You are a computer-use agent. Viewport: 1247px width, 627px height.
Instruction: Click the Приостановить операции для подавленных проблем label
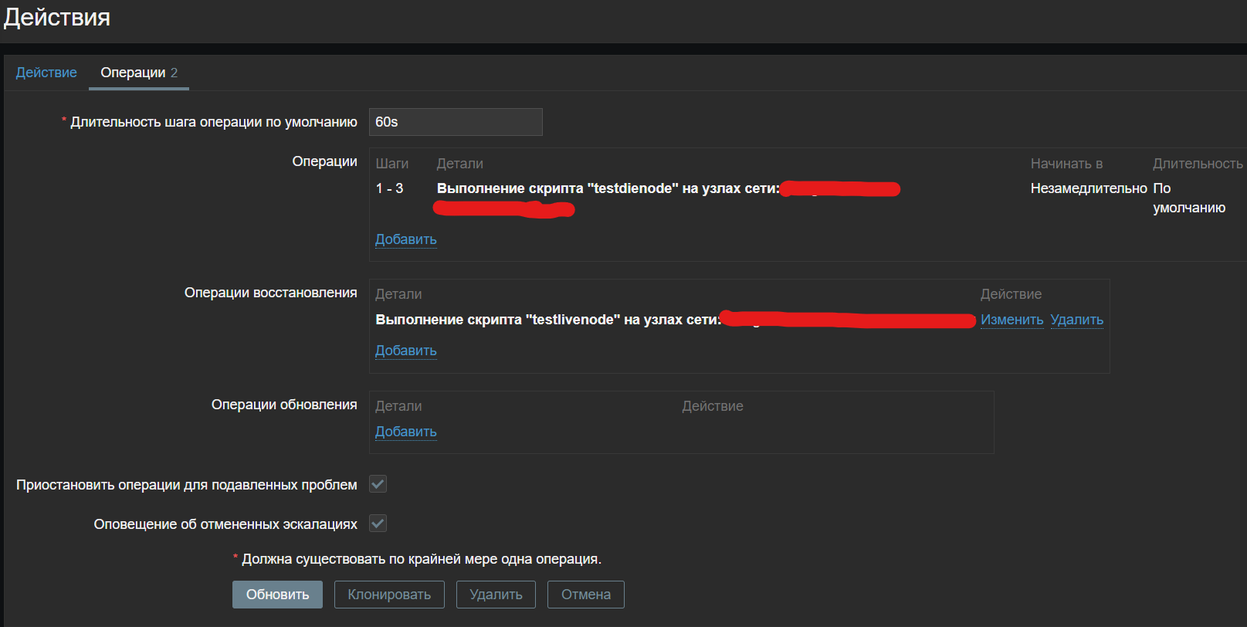[x=187, y=485]
